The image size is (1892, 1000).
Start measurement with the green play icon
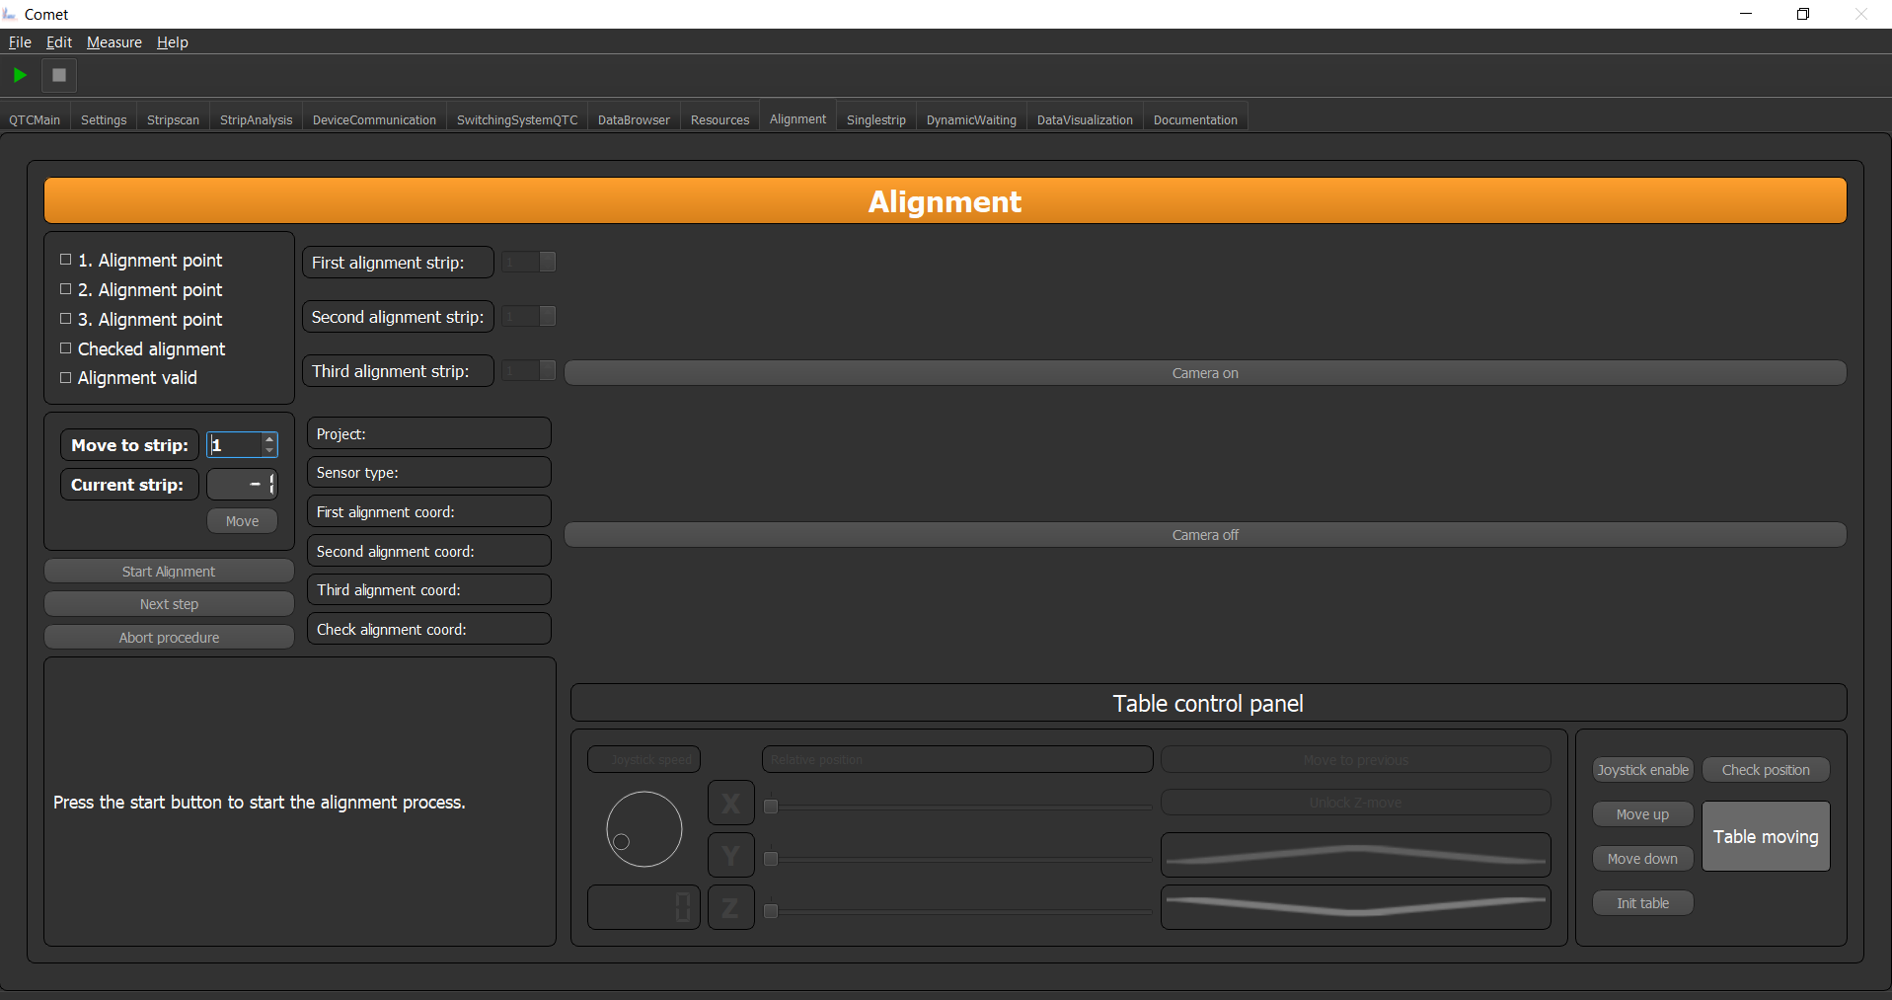click(x=20, y=75)
